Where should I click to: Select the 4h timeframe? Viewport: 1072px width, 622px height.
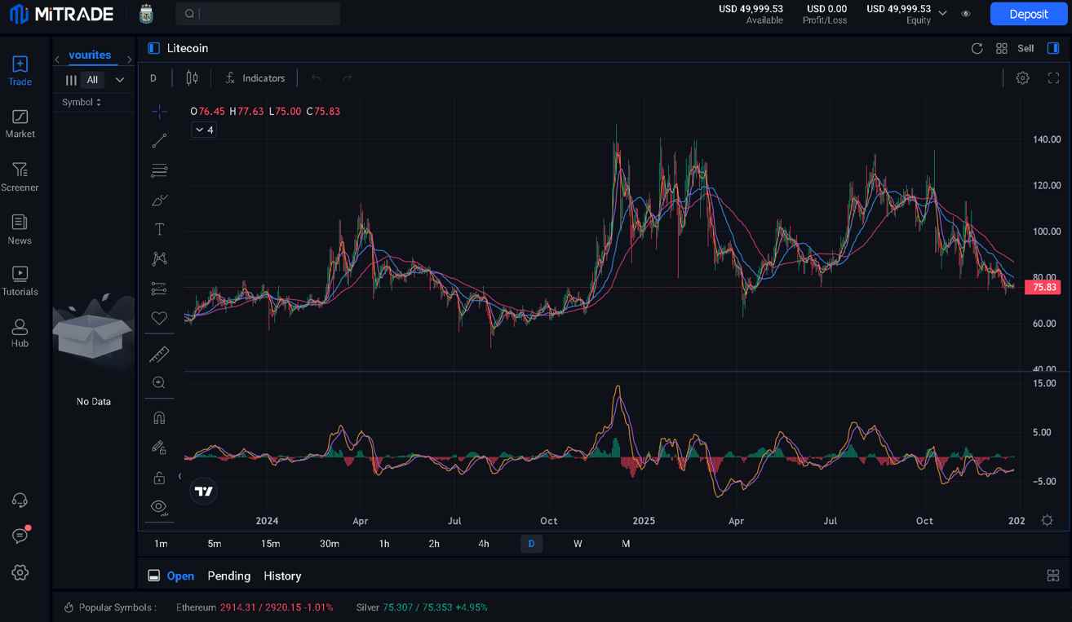(x=484, y=544)
